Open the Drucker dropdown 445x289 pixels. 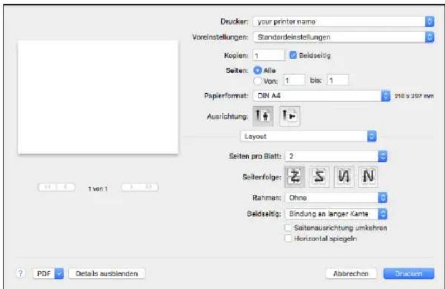click(344, 22)
